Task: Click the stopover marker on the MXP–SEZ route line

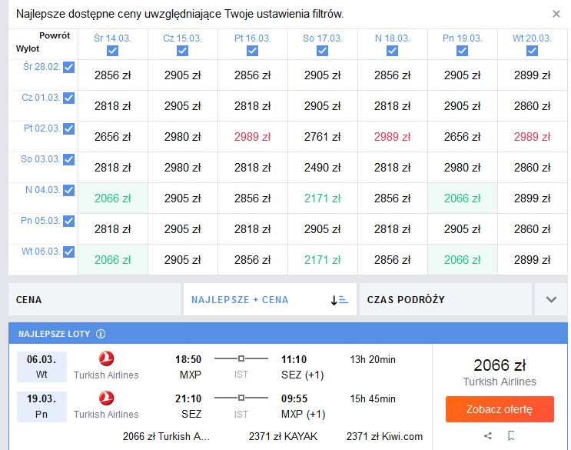Action: tap(241, 358)
